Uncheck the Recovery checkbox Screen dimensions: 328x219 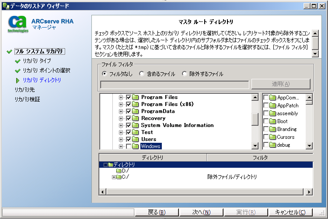[129, 118]
